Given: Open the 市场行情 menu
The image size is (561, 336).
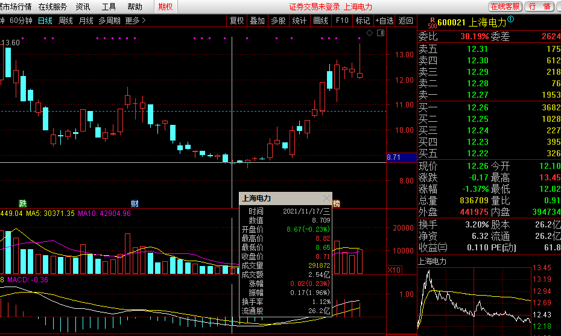Looking at the screenshot, I should click(16, 7).
